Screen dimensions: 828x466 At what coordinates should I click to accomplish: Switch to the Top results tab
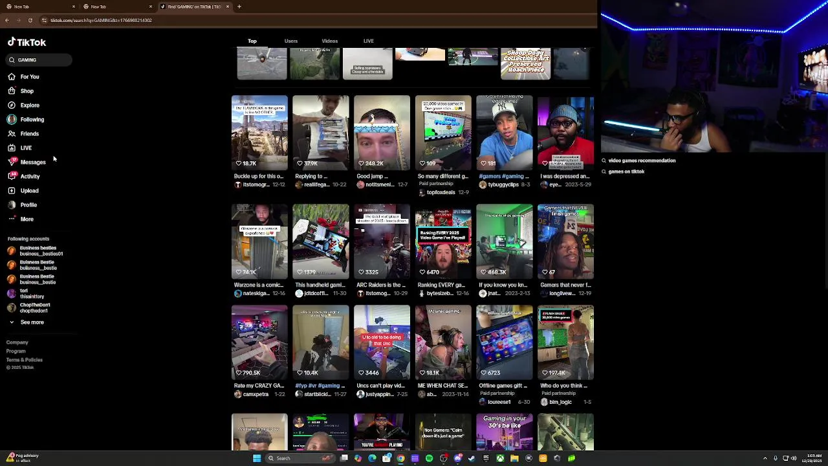pos(252,41)
